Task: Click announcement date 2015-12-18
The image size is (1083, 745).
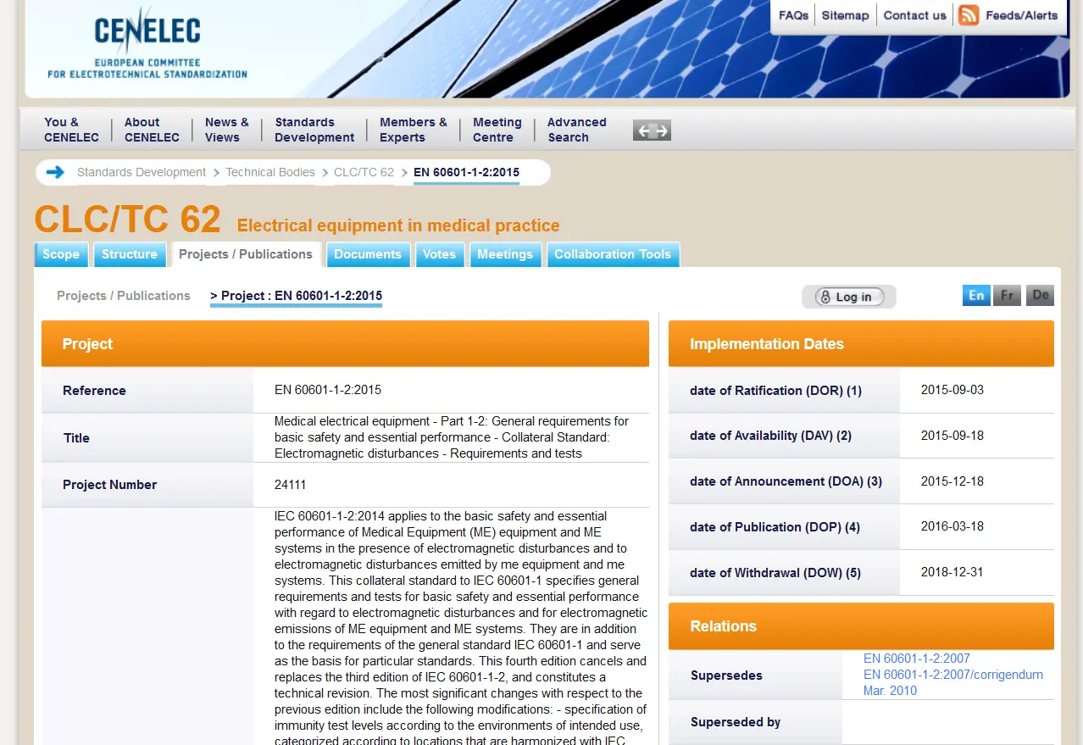Action: [952, 481]
